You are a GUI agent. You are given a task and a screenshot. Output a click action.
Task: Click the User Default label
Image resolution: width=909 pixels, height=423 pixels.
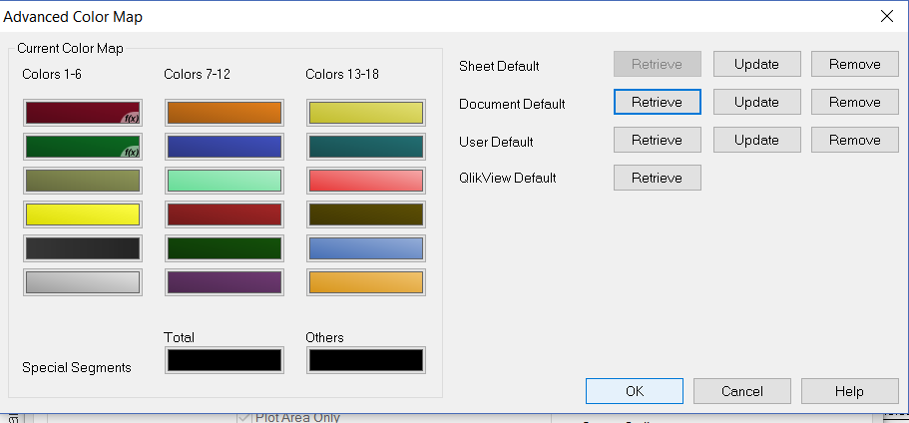tap(496, 142)
